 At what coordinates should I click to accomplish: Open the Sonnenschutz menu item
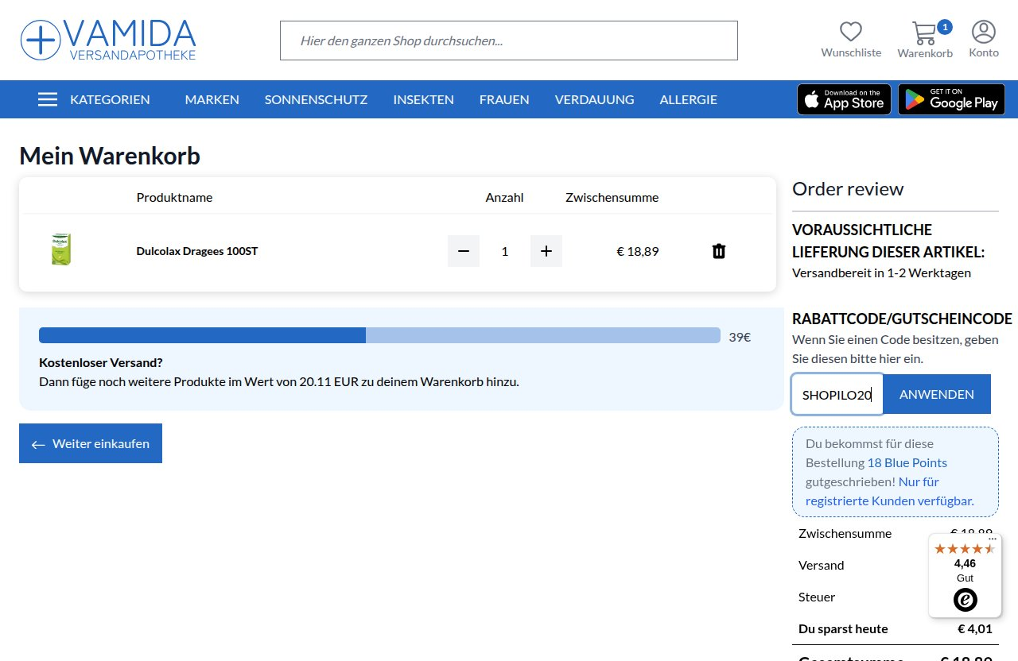click(x=316, y=99)
